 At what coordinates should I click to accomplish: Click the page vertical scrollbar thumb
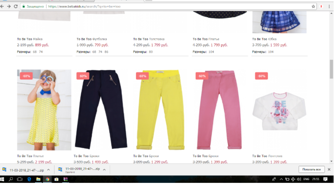point(331,69)
